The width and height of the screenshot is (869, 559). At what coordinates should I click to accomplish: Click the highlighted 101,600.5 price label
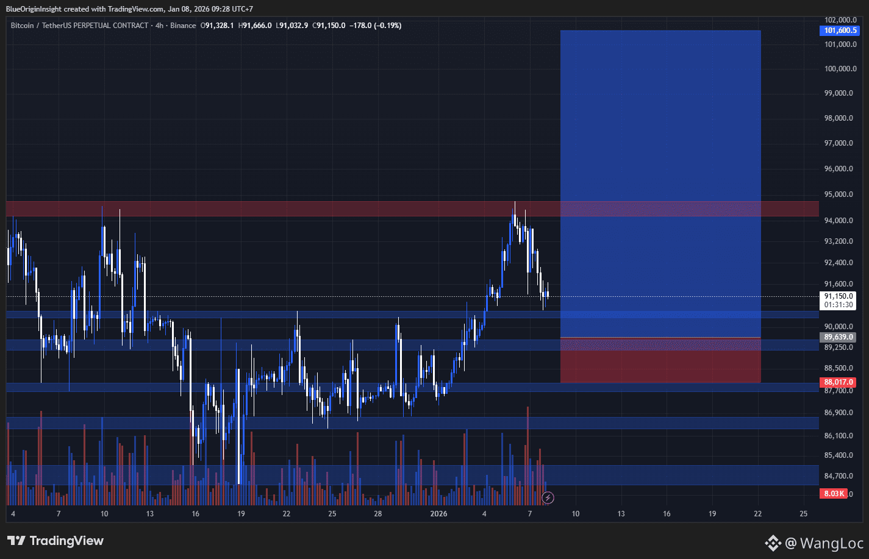point(839,30)
